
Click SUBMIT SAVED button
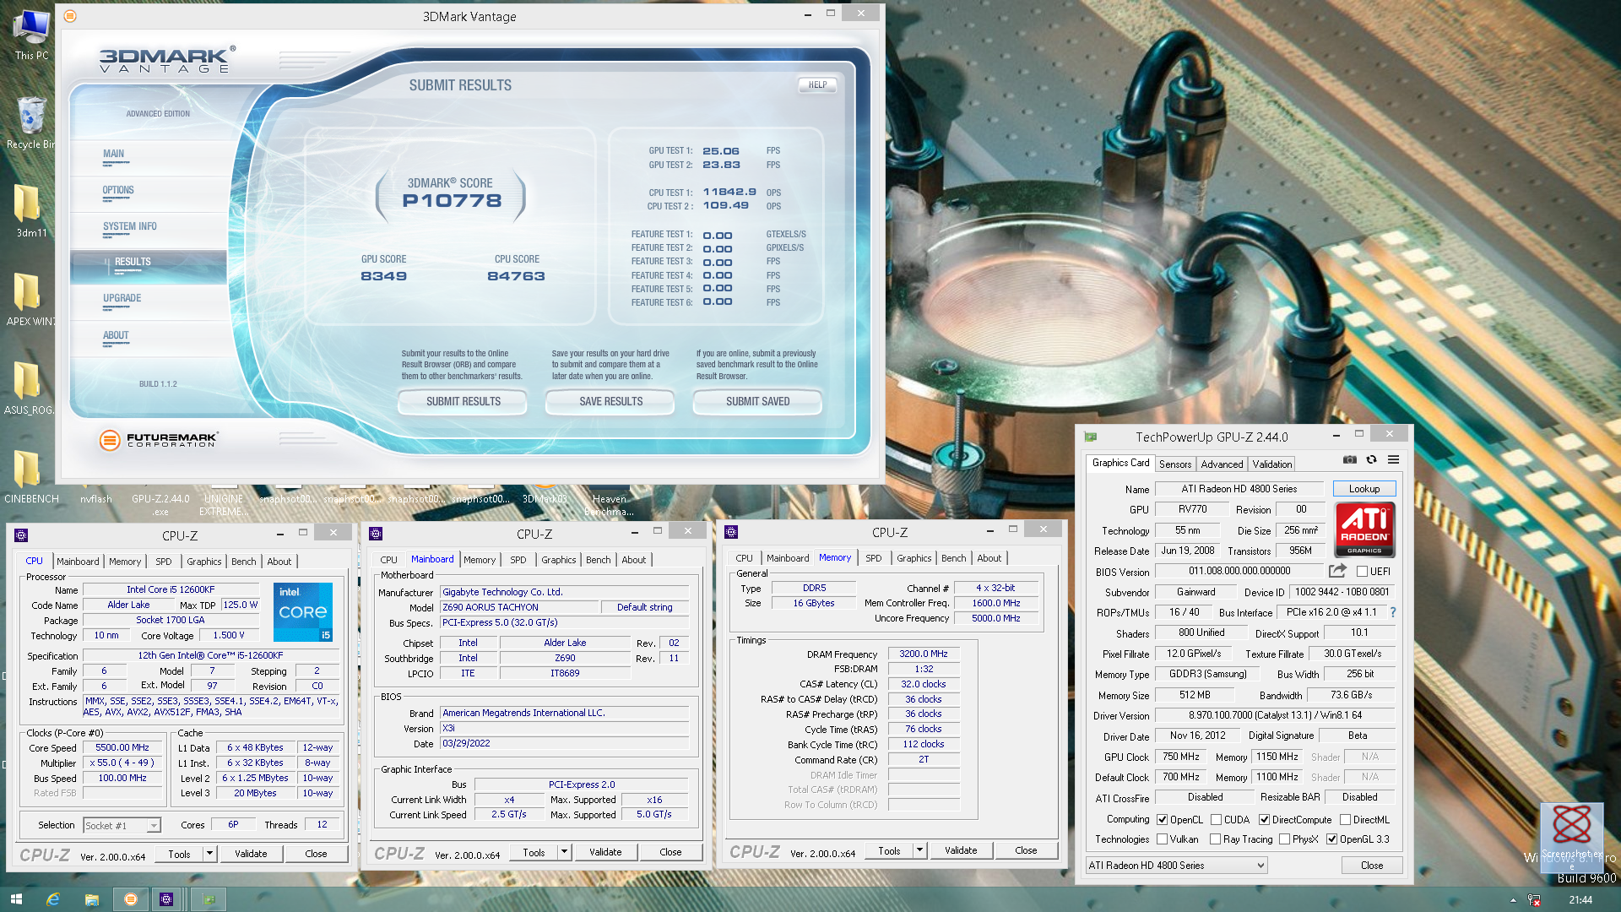[x=757, y=402]
